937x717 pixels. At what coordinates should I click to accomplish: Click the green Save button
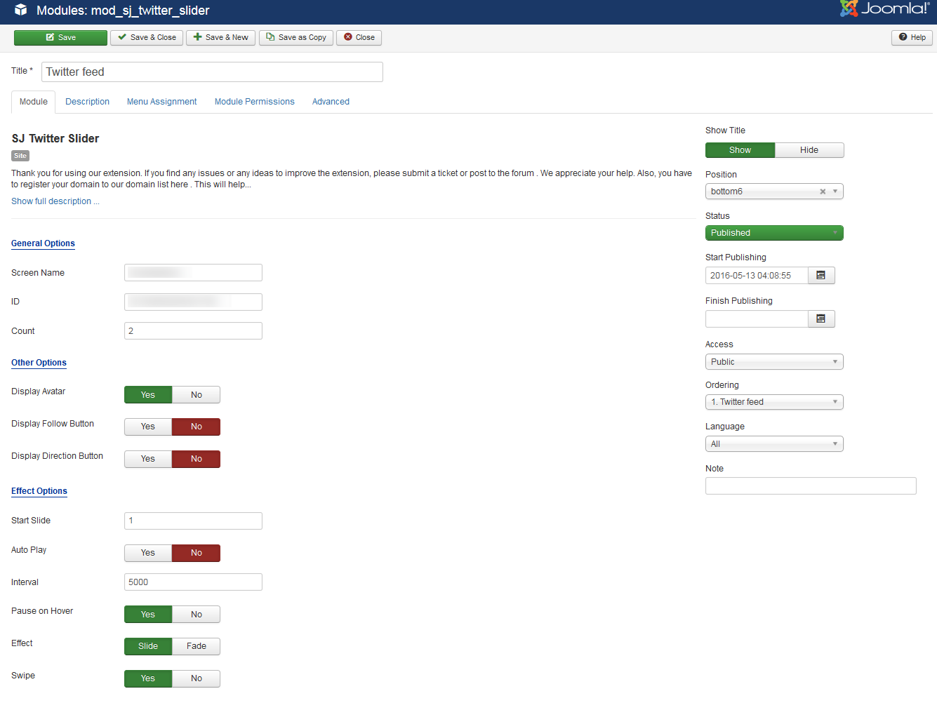pos(60,38)
